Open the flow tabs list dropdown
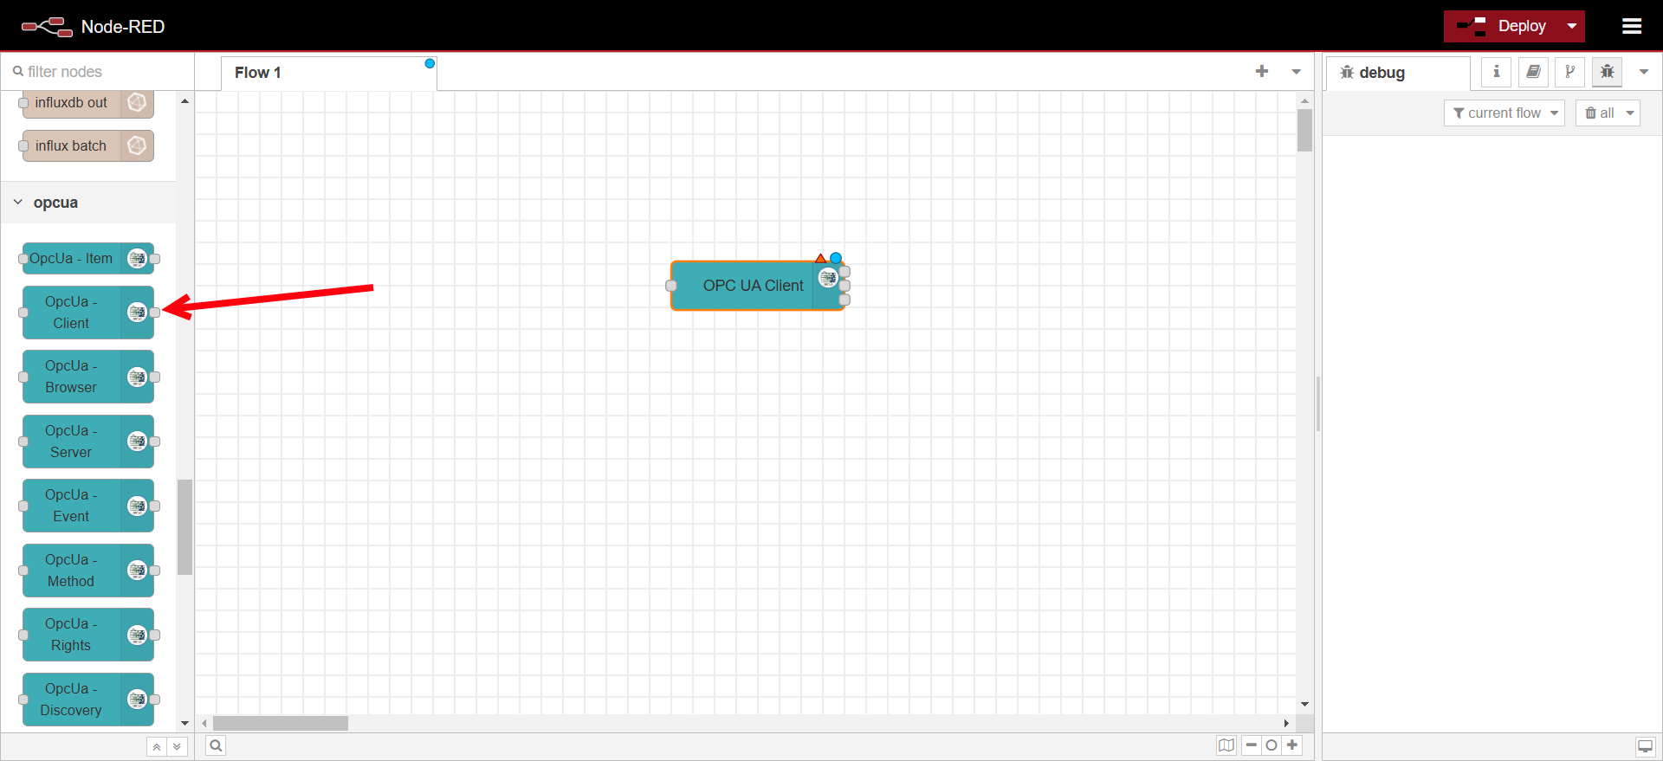The image size is (1663, 761). click(x=1297, y=72)
